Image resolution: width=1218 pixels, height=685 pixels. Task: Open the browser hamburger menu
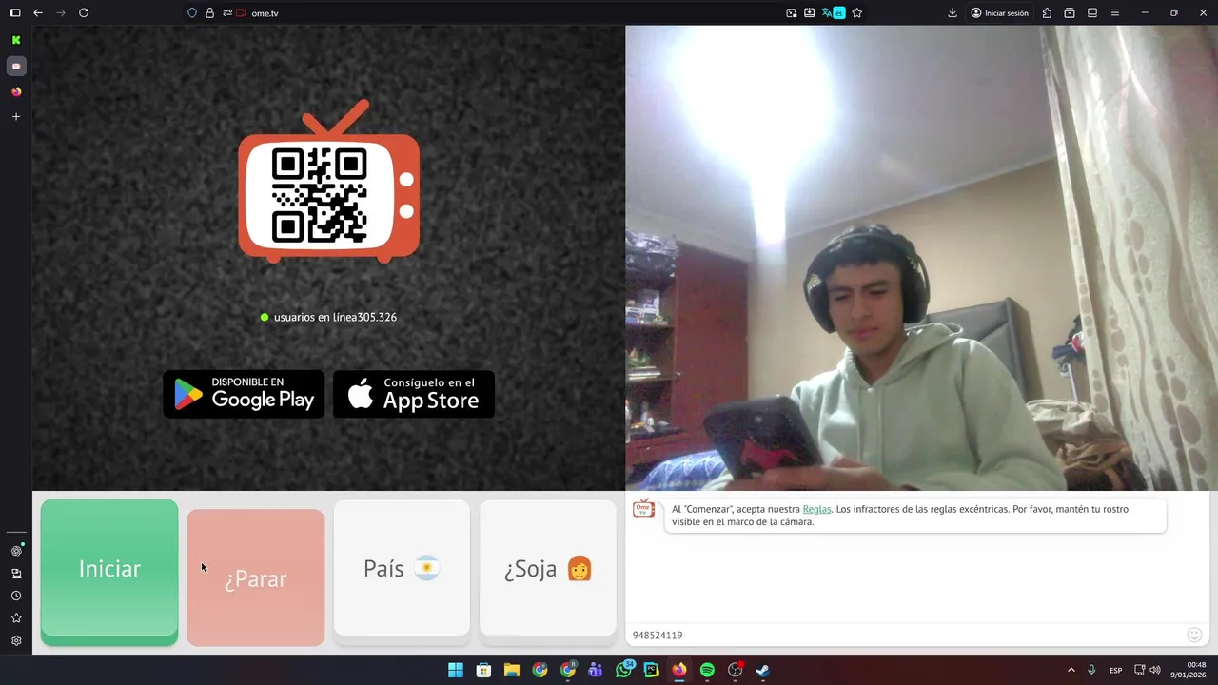point(1115,13)
